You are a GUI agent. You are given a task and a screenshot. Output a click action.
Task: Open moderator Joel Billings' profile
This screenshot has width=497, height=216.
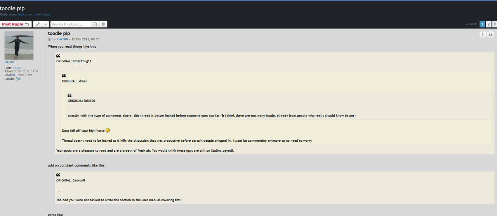click(x=42, y=15)
